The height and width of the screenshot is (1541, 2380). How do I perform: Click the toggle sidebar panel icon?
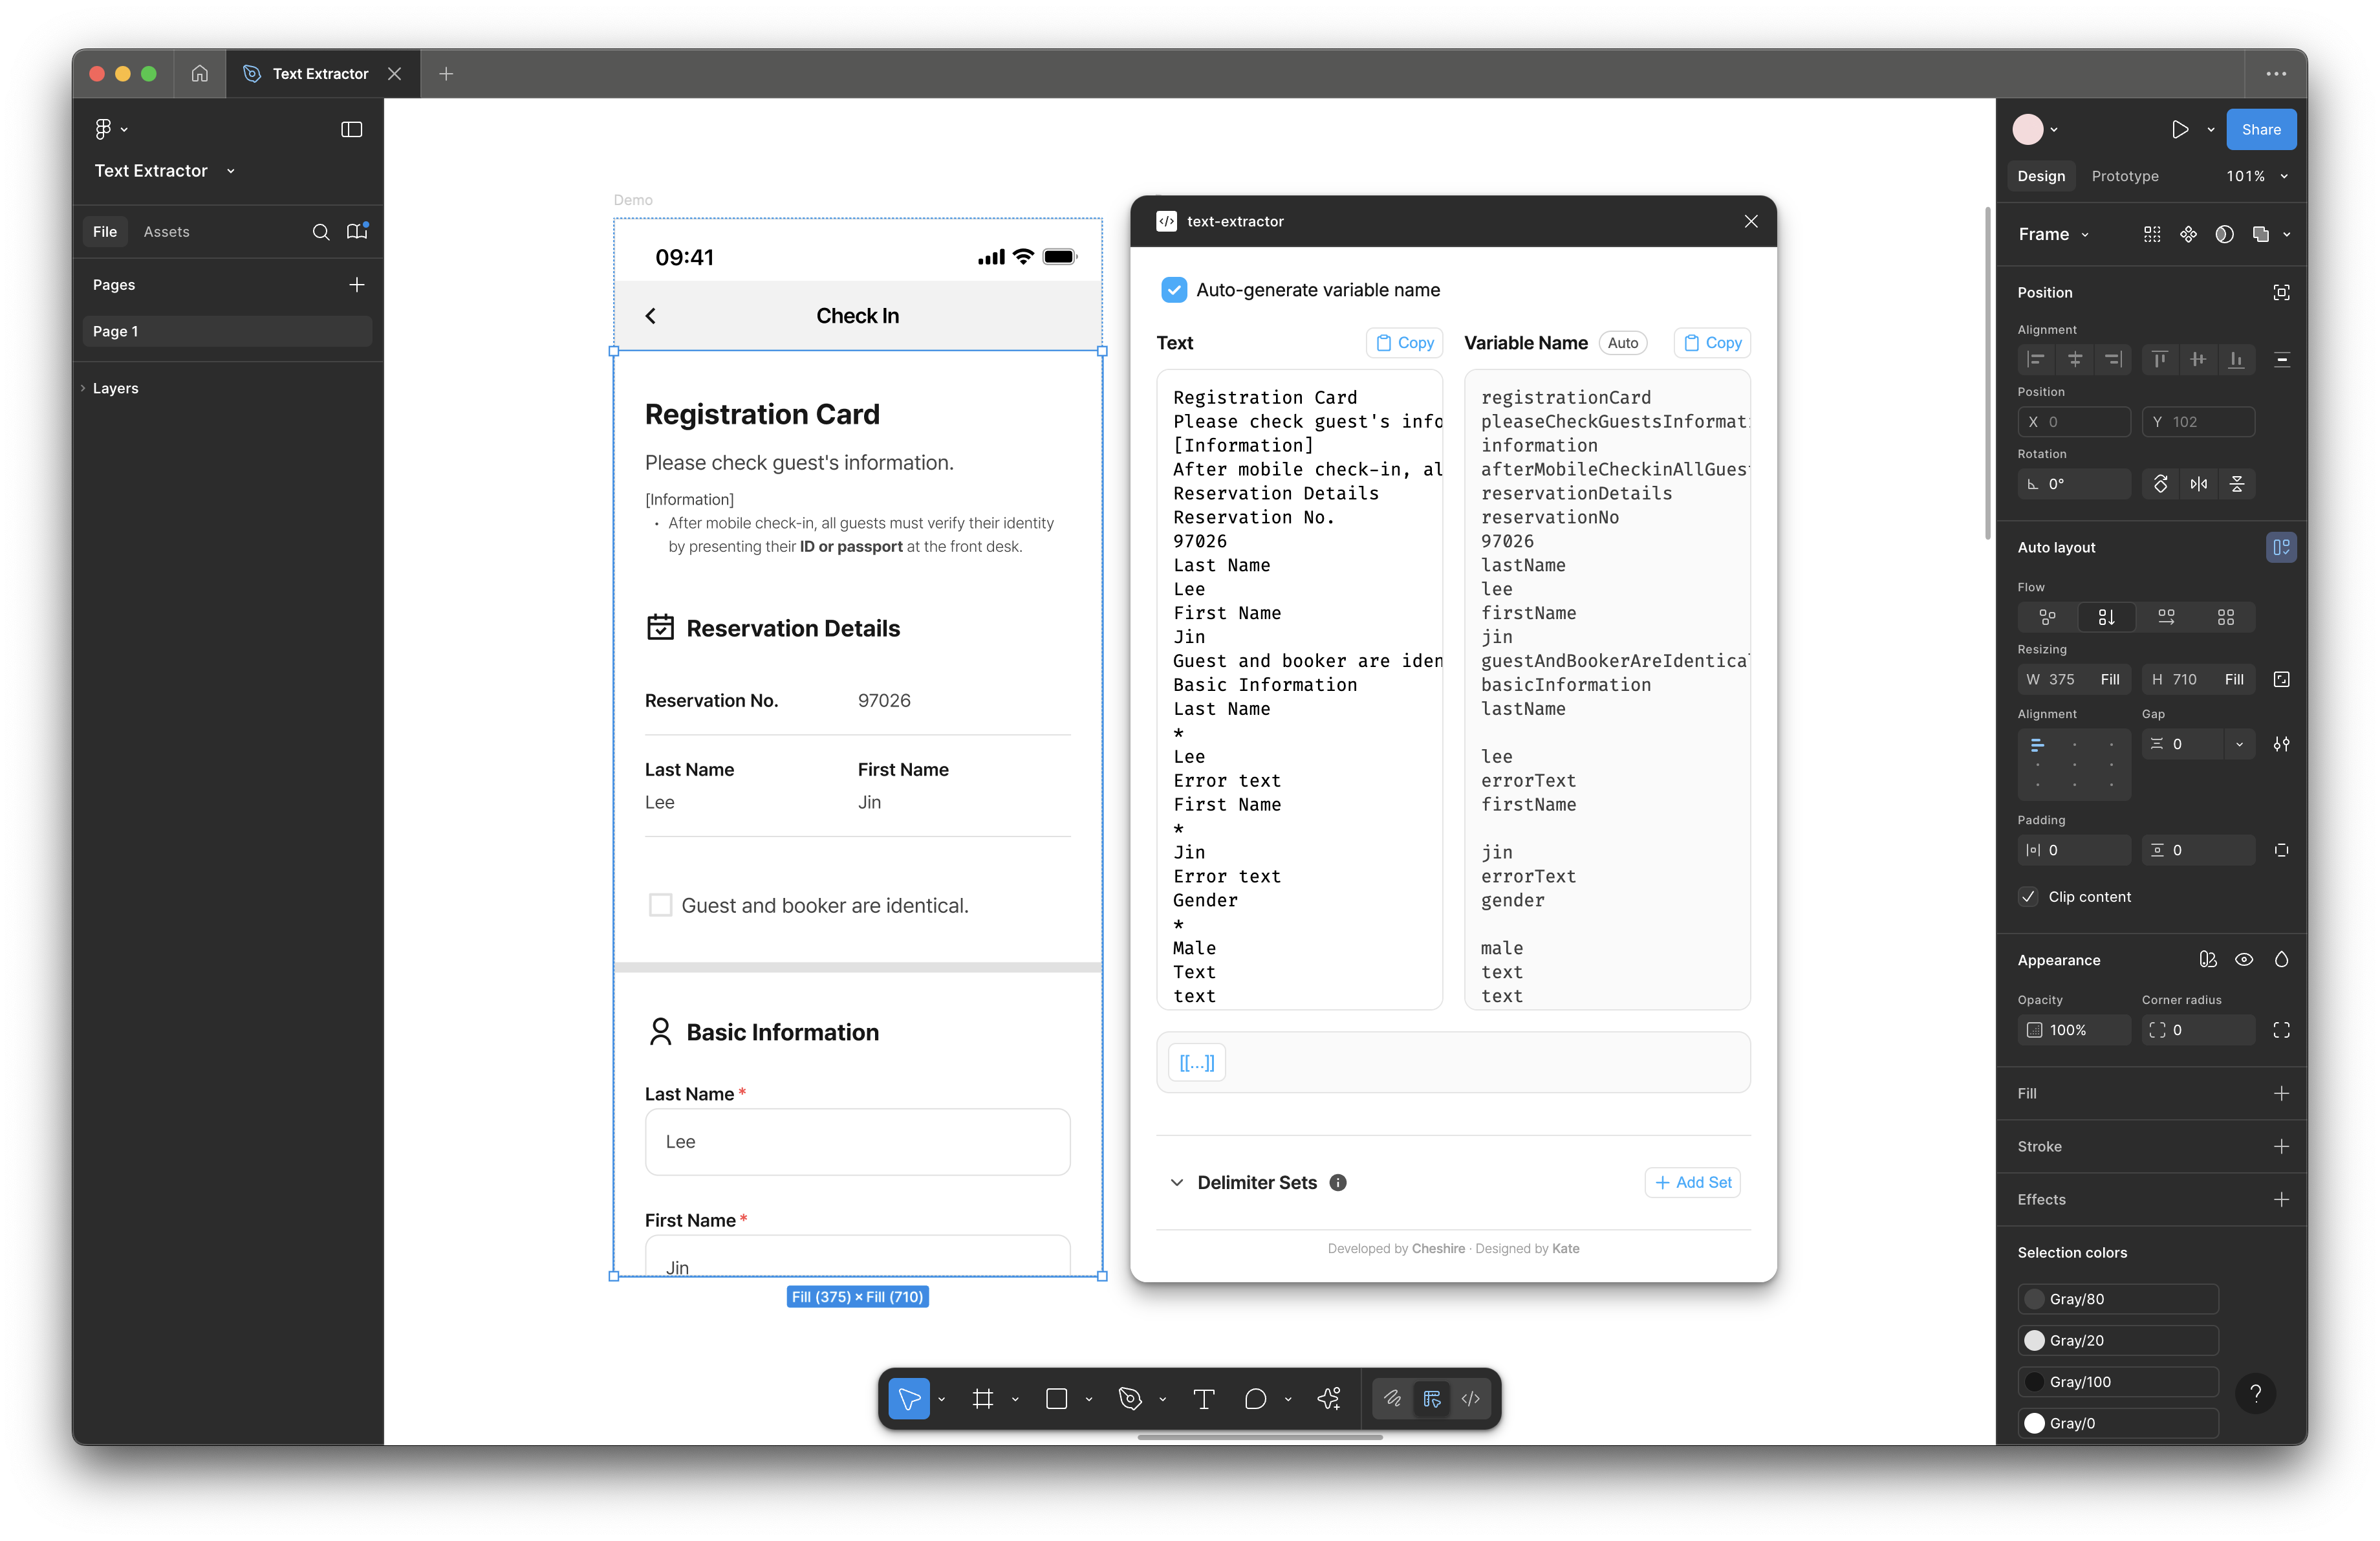[351, 129]
